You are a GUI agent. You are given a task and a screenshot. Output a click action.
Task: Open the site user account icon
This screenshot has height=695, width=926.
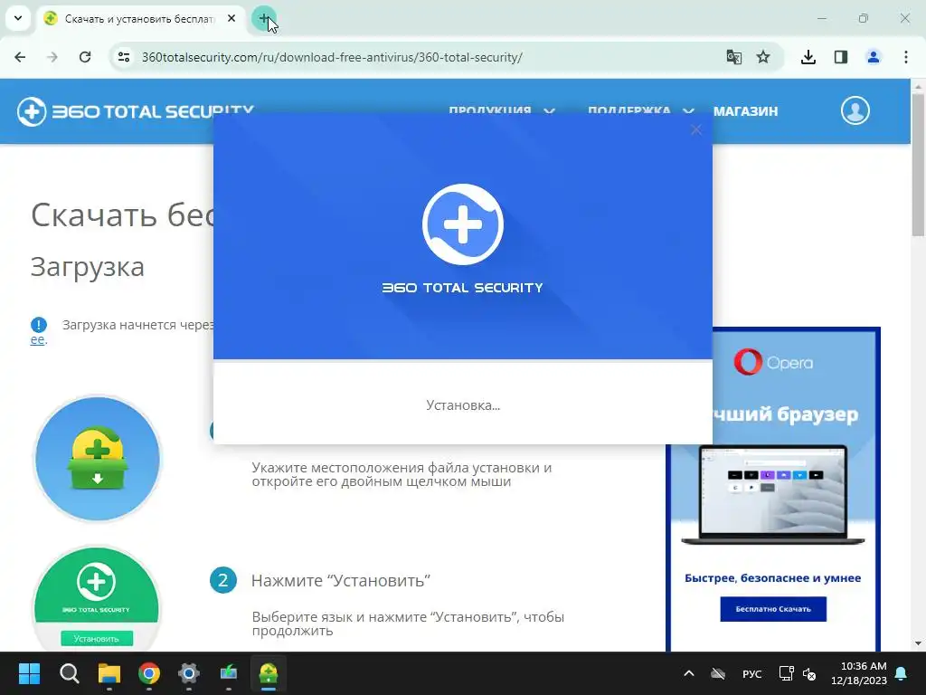[855, 110]
